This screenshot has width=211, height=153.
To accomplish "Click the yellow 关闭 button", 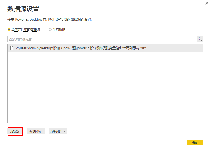I will [x=195, y=142].
